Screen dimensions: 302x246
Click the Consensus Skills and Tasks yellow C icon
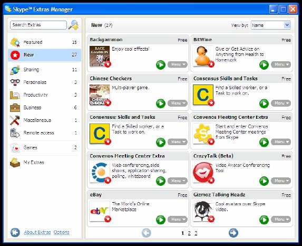tap(203, 94)
